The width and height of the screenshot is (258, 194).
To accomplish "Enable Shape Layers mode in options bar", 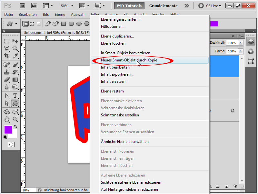I will [x=25, y=24].
